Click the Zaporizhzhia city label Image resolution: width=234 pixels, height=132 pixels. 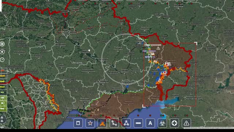click(126, 83)
